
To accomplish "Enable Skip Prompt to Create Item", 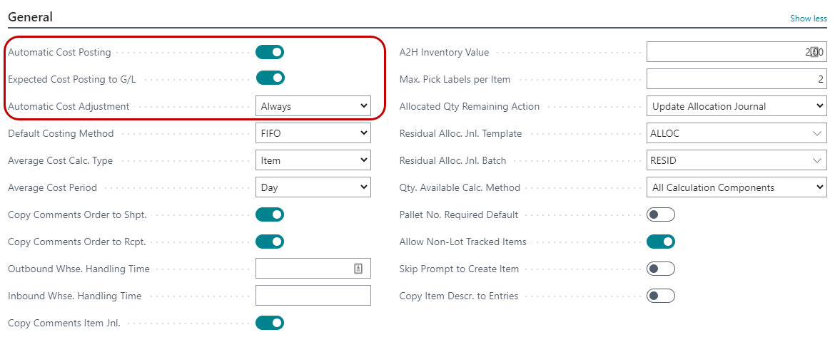I will (x=660, y=269).
